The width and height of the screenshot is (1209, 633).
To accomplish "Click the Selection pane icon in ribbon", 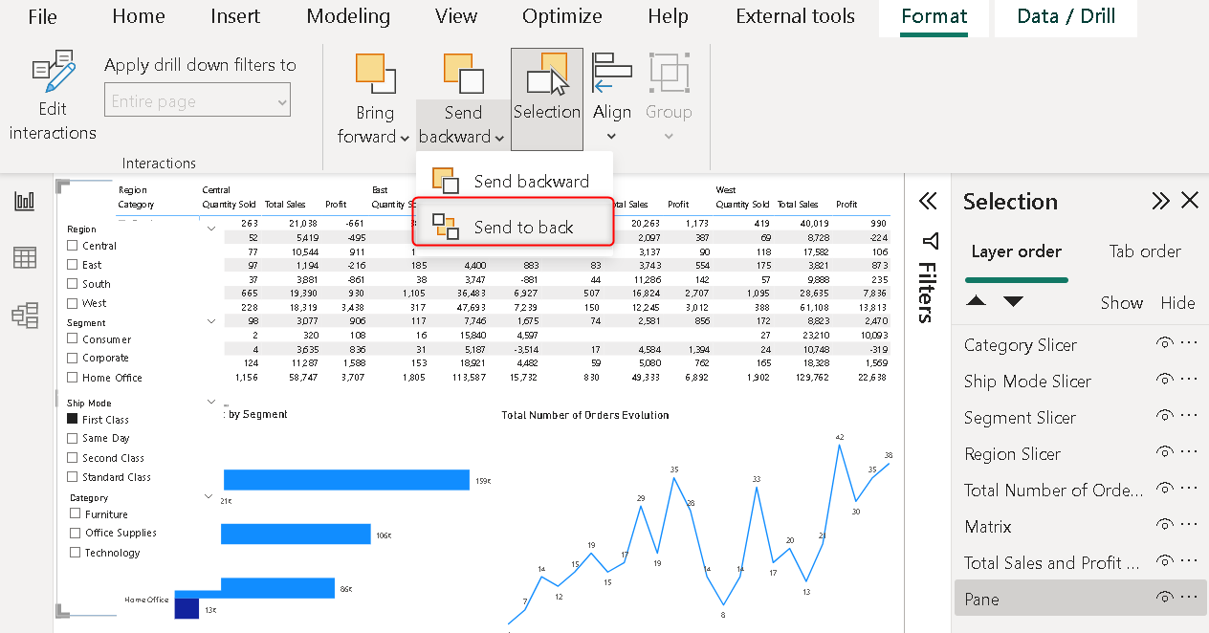I will [546, 77].
